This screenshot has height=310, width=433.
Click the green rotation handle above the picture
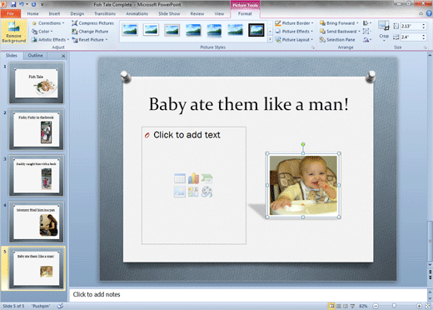tap(303, 144)
